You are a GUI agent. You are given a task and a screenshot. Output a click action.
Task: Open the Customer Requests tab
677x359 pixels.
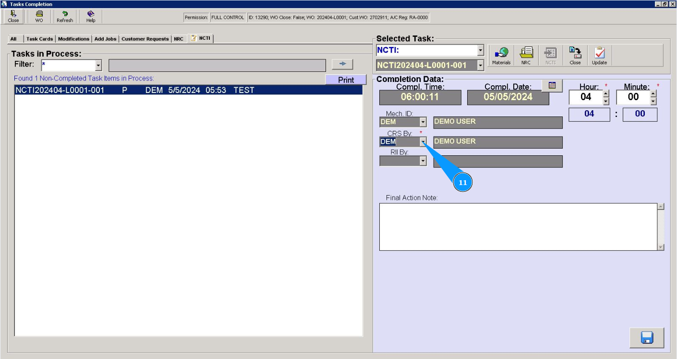click(x=145, y=39)
